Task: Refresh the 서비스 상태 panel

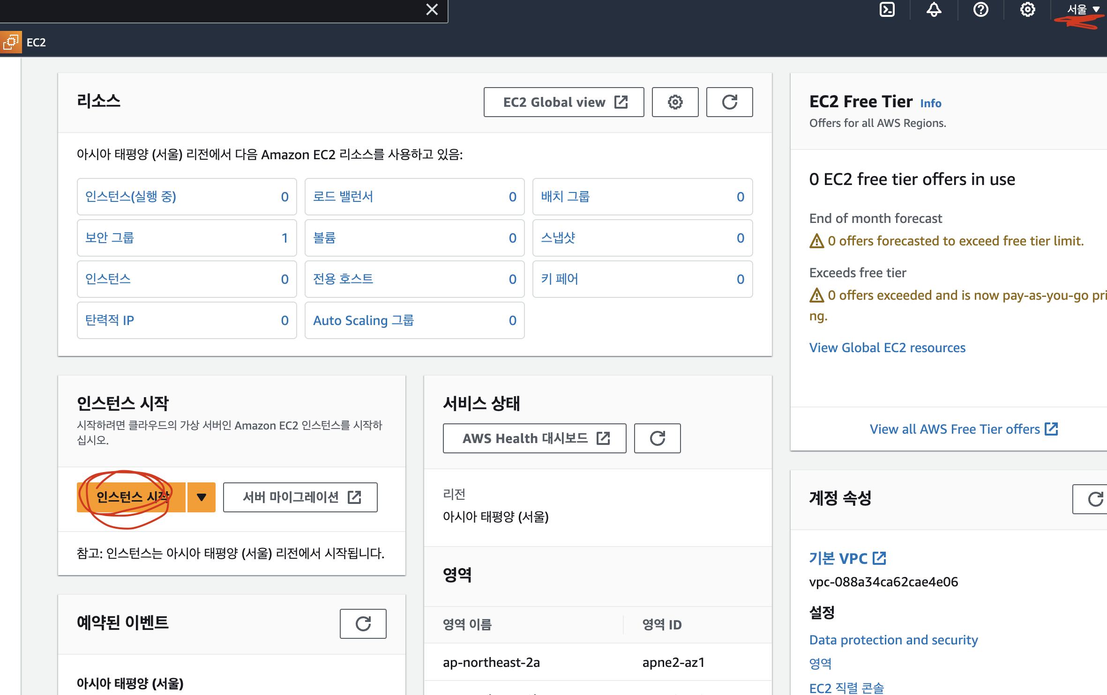Action: 657,438
